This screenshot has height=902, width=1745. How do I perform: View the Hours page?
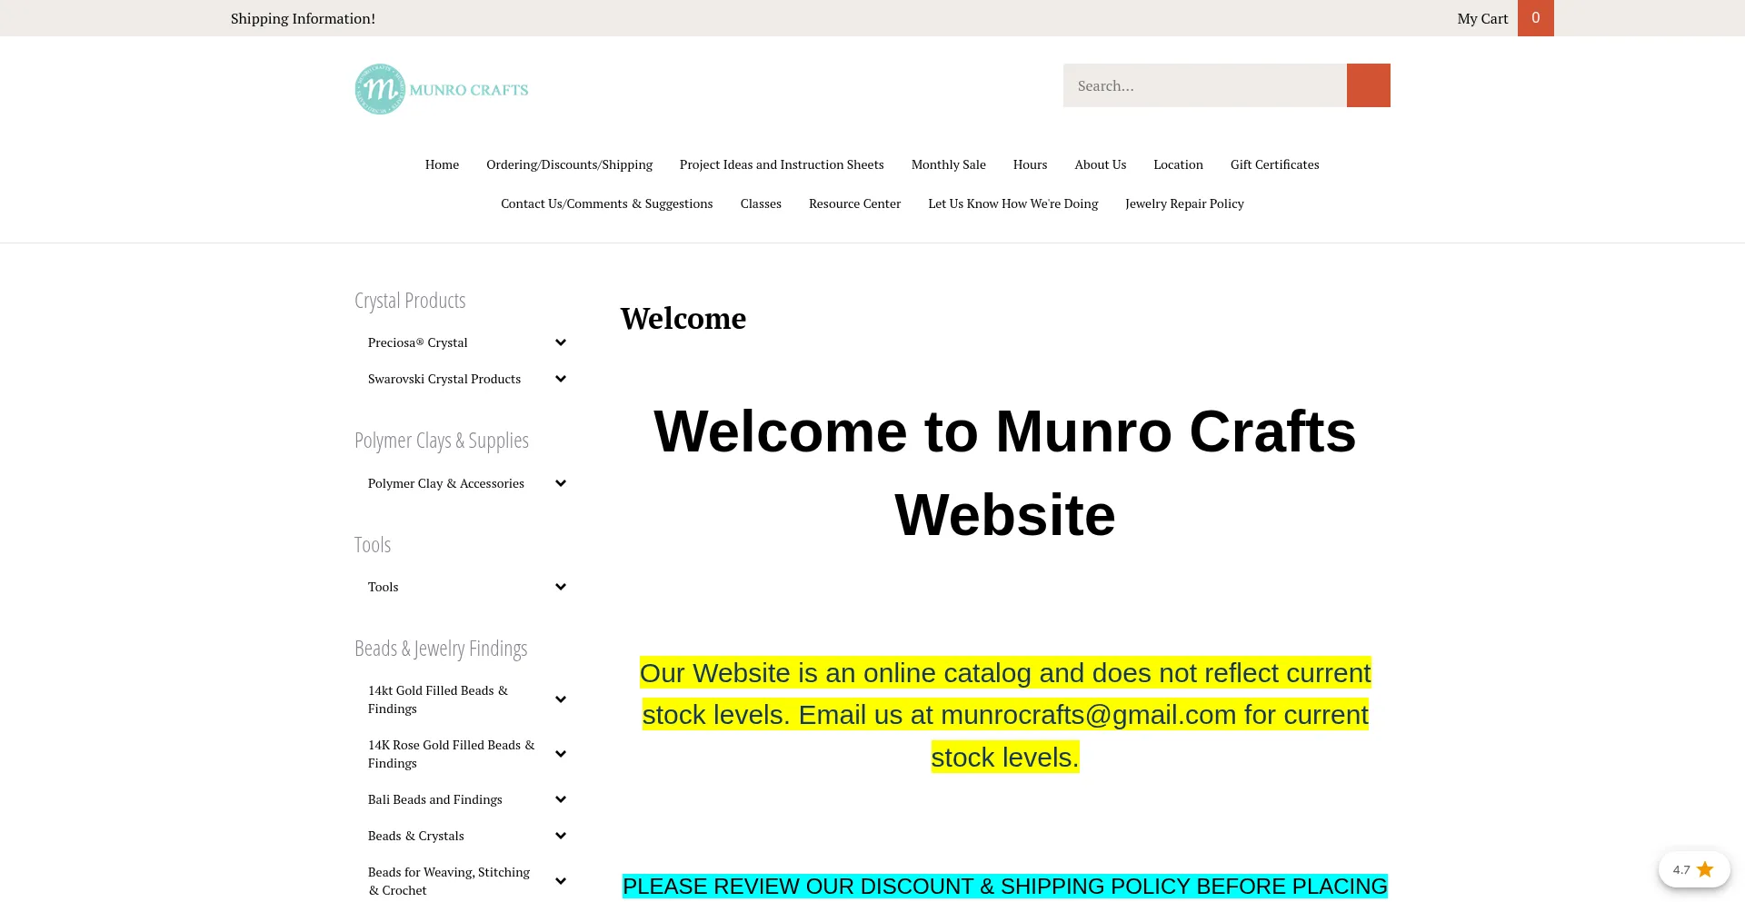pyautogui.click(x=1030, y=164)
